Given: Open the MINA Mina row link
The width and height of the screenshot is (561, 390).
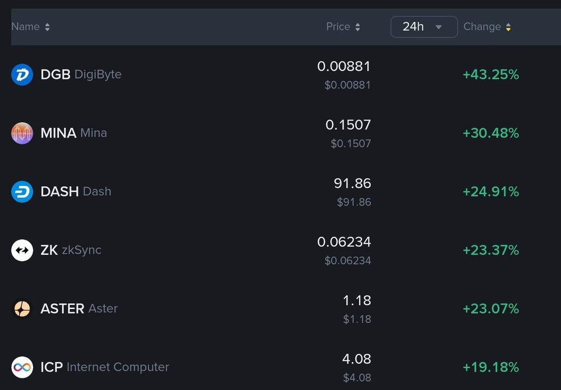Looking at the screenshot, I should click(73, 133).
